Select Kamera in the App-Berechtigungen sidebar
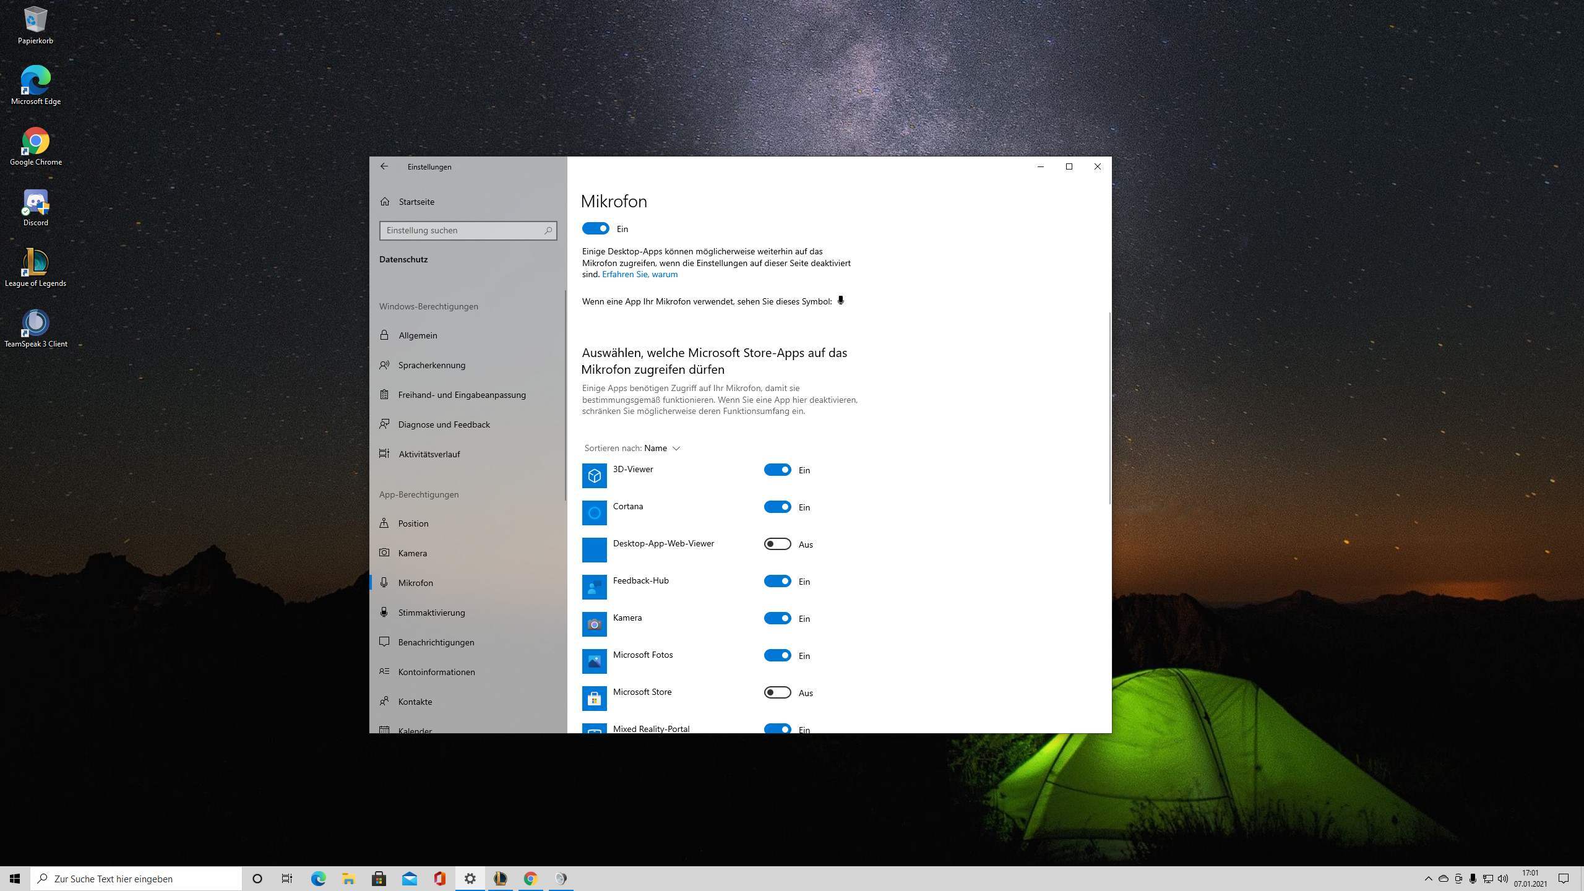This screenshot has height=891, width=1584. point(411,553)
